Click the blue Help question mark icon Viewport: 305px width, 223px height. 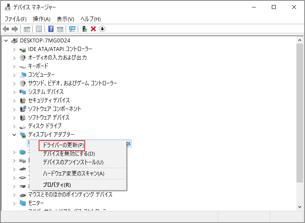[x=51, y=29]
